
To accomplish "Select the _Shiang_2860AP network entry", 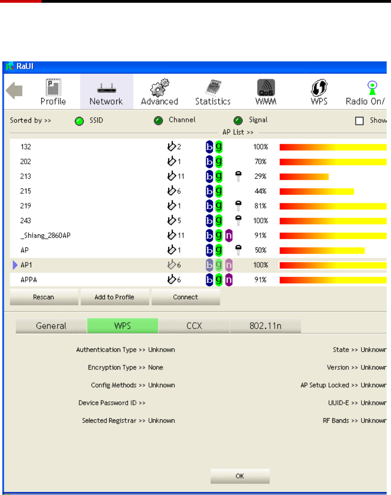I will 46,235.
